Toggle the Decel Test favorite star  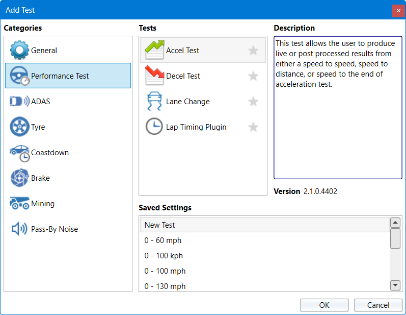pyautogui.click(x=253, y=76)
